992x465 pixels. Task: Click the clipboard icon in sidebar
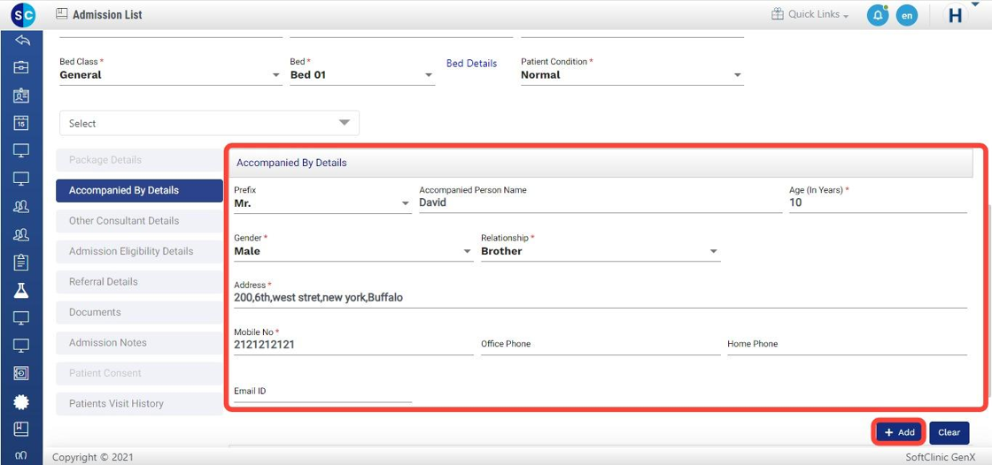tap(22, 263)
